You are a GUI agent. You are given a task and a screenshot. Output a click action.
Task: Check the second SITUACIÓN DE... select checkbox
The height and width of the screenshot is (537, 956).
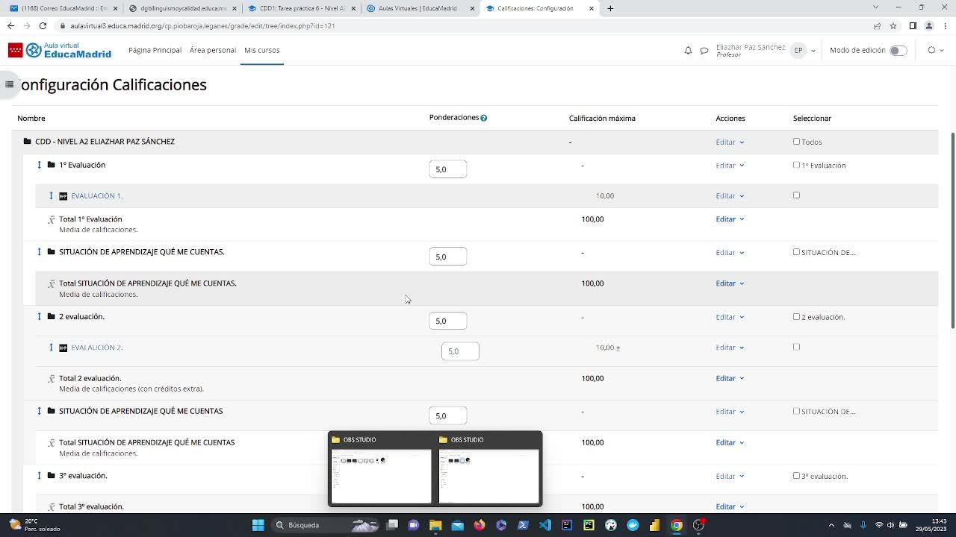tap(796, 411)
